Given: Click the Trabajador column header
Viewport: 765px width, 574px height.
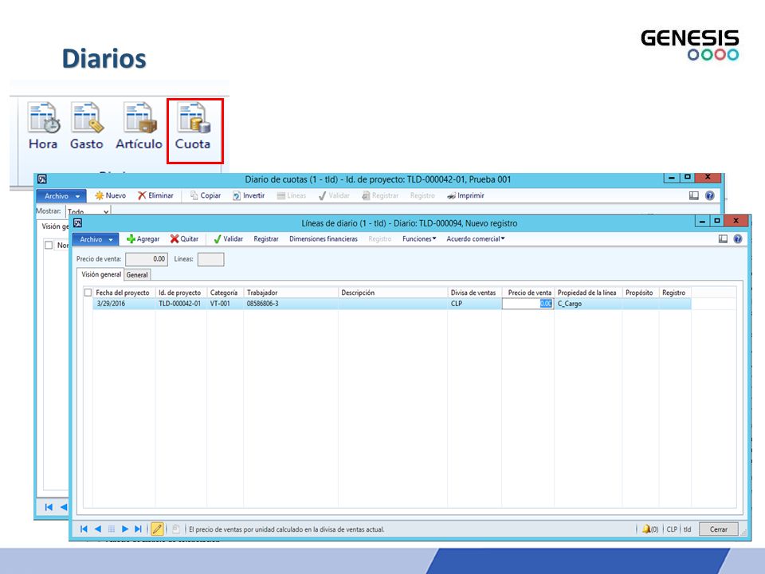Looking at the screenshot, I should pyautogui.click(x=291, y=293).
